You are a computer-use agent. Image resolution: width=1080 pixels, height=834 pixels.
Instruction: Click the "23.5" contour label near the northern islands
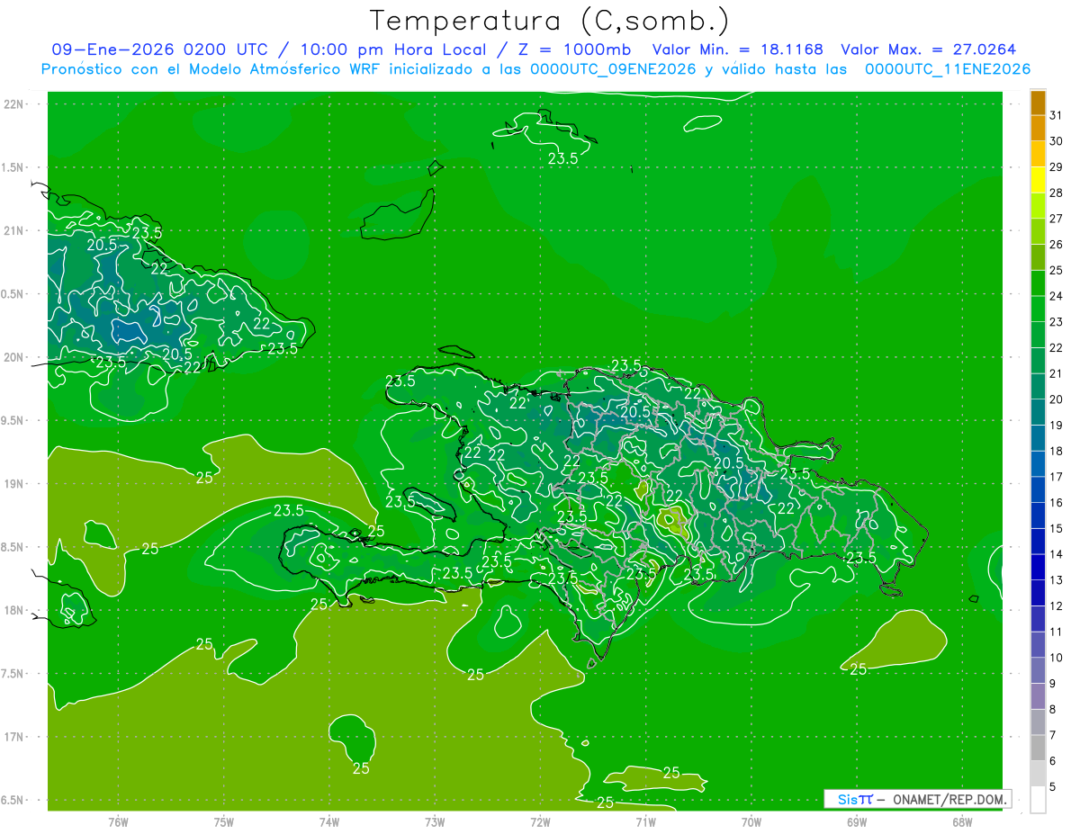coord(562,158)
